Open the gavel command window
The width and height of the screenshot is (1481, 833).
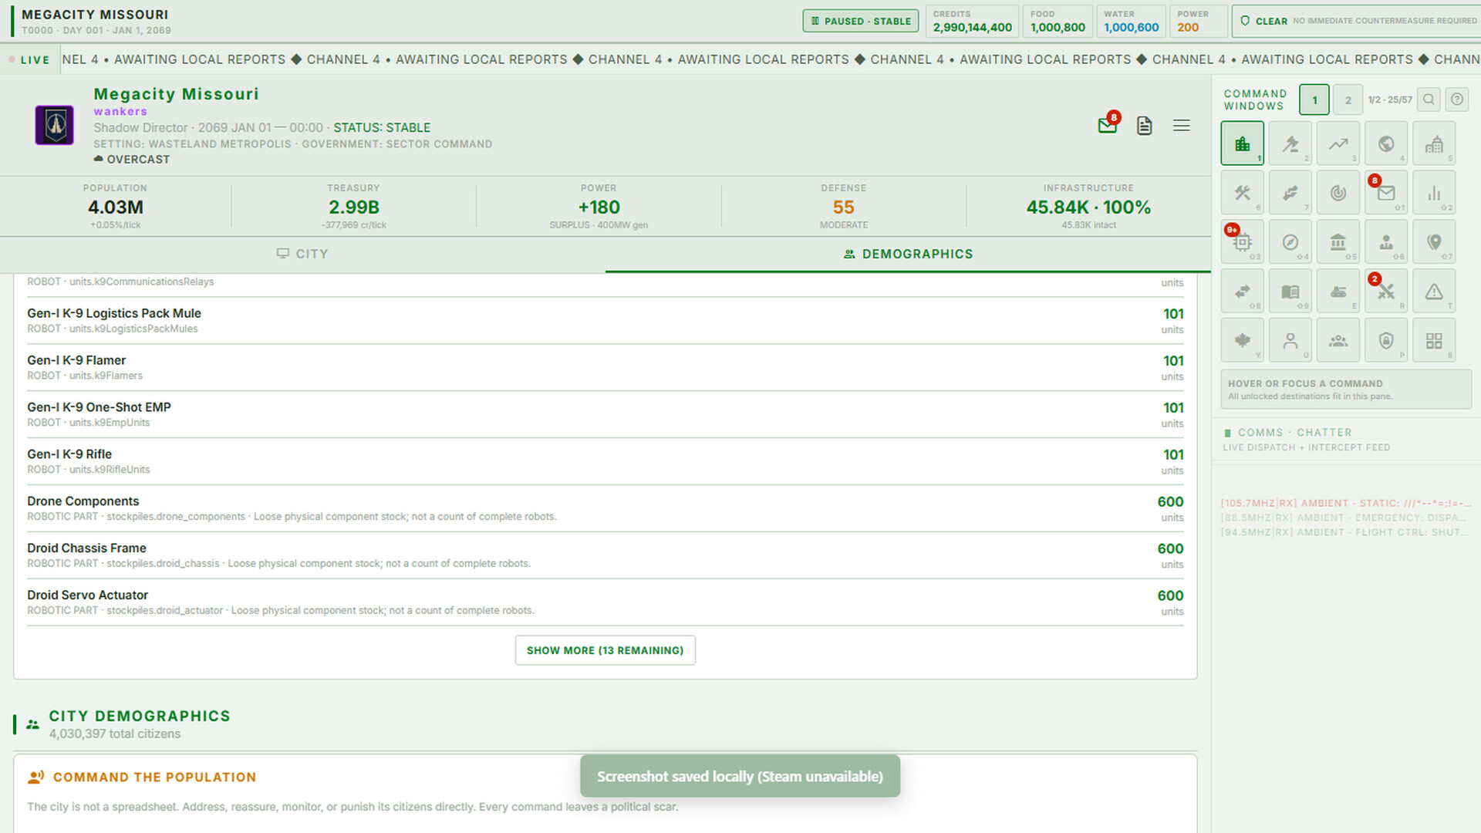click(1290, 143)
